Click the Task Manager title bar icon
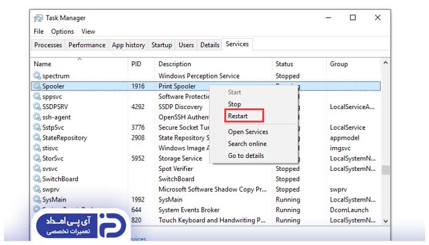The height and width of the screenshot is (245, 429). click(x=38, y=18)
